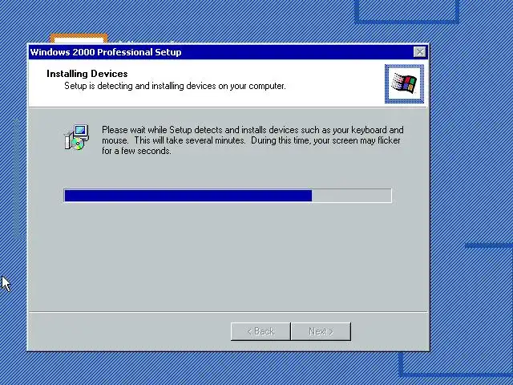Click the greyed-out Next button
513x385 pixels.
[321, 331]
